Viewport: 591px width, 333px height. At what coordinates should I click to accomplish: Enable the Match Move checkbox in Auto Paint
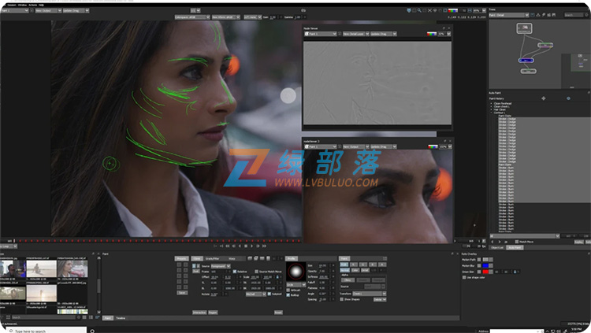(x=517, y=242)
